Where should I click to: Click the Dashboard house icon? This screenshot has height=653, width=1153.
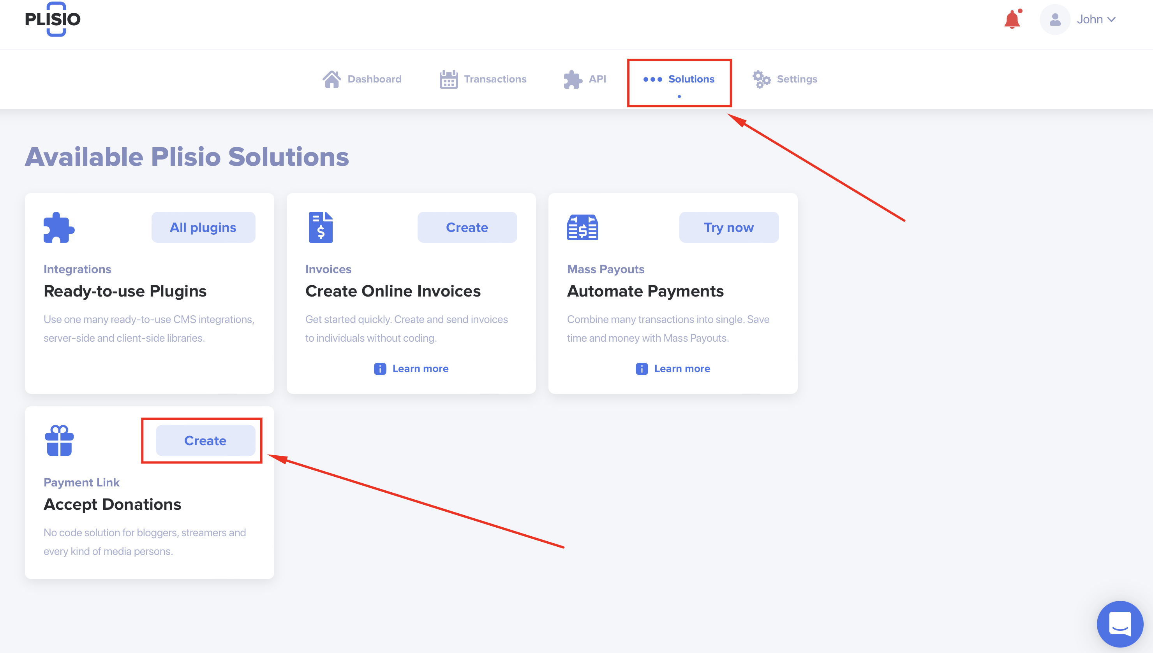(x=332, y=78)
